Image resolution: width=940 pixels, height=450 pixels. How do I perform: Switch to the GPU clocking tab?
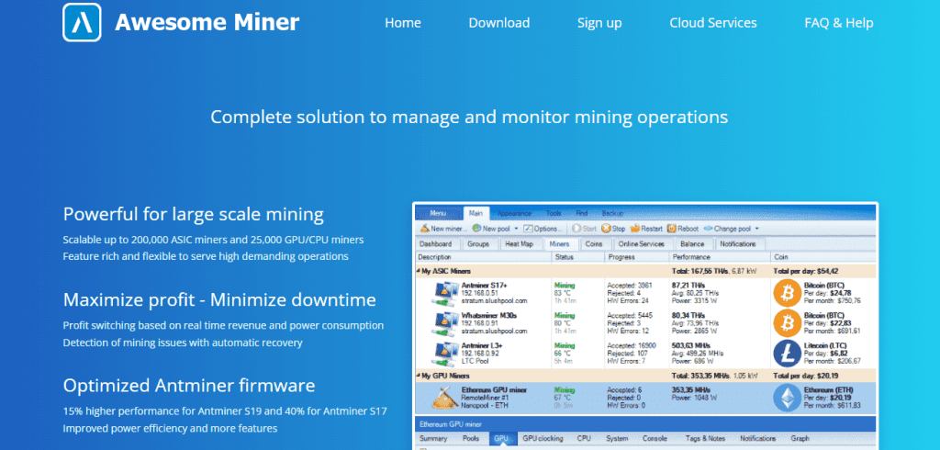542,439
